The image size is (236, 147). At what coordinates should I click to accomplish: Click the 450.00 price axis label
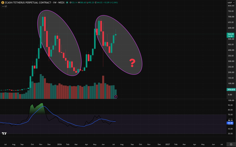(231, 45)
